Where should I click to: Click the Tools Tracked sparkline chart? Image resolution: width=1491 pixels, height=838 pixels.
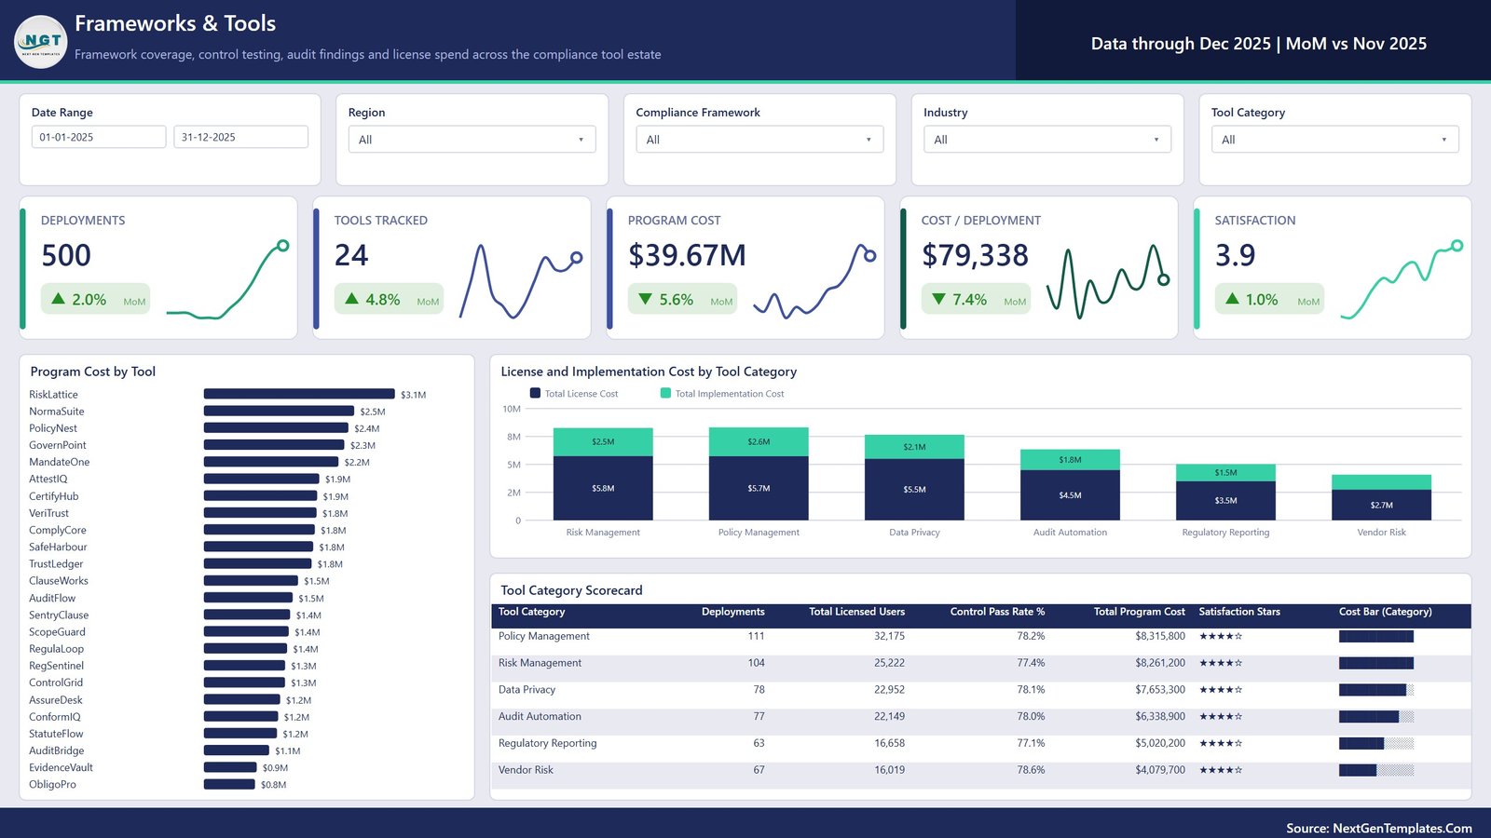pyautogui.click(x=521, y=281)
